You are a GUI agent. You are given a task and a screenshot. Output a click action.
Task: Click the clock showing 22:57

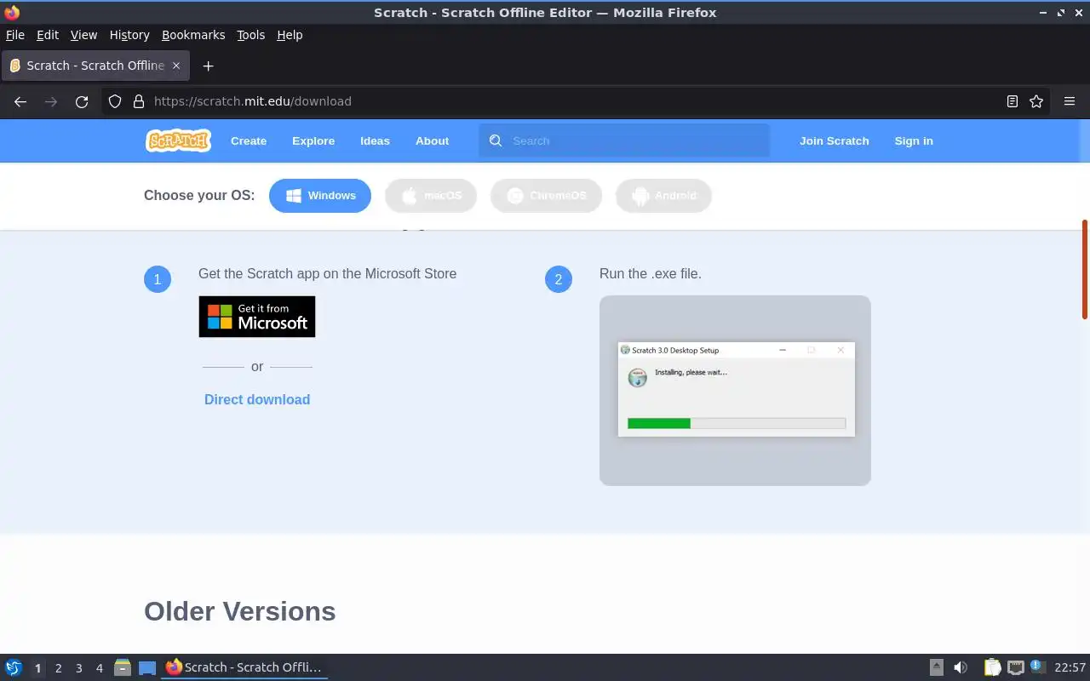[x=1070, y=667]
